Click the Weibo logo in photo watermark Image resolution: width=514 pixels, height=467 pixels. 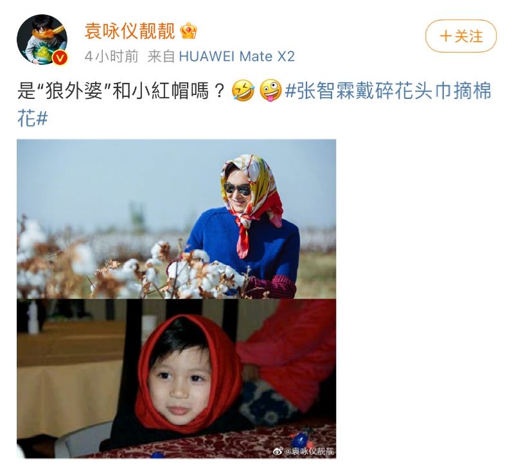pos(277,452)
